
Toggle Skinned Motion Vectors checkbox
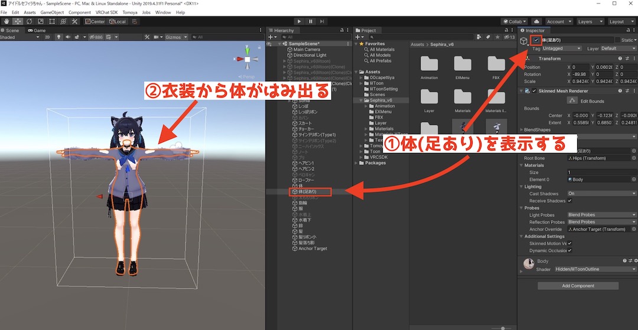(x=569, y=243)
